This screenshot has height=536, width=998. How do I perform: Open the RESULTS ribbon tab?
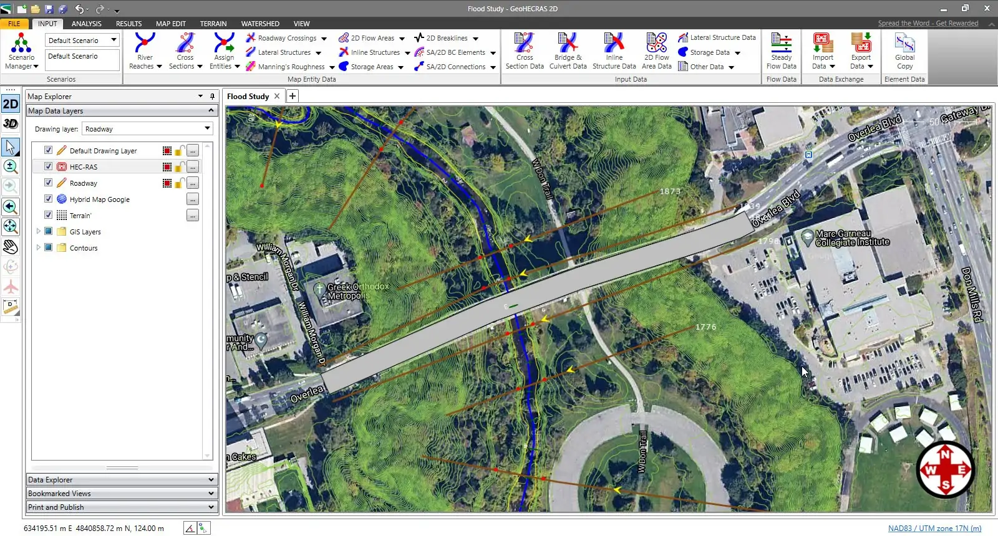[128, 24]
